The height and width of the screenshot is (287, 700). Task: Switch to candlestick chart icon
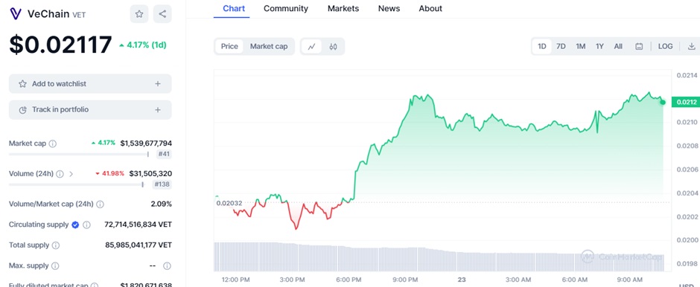click(x=333, y=46)
